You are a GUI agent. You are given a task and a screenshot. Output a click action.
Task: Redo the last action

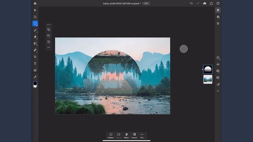tap(198, 4)
